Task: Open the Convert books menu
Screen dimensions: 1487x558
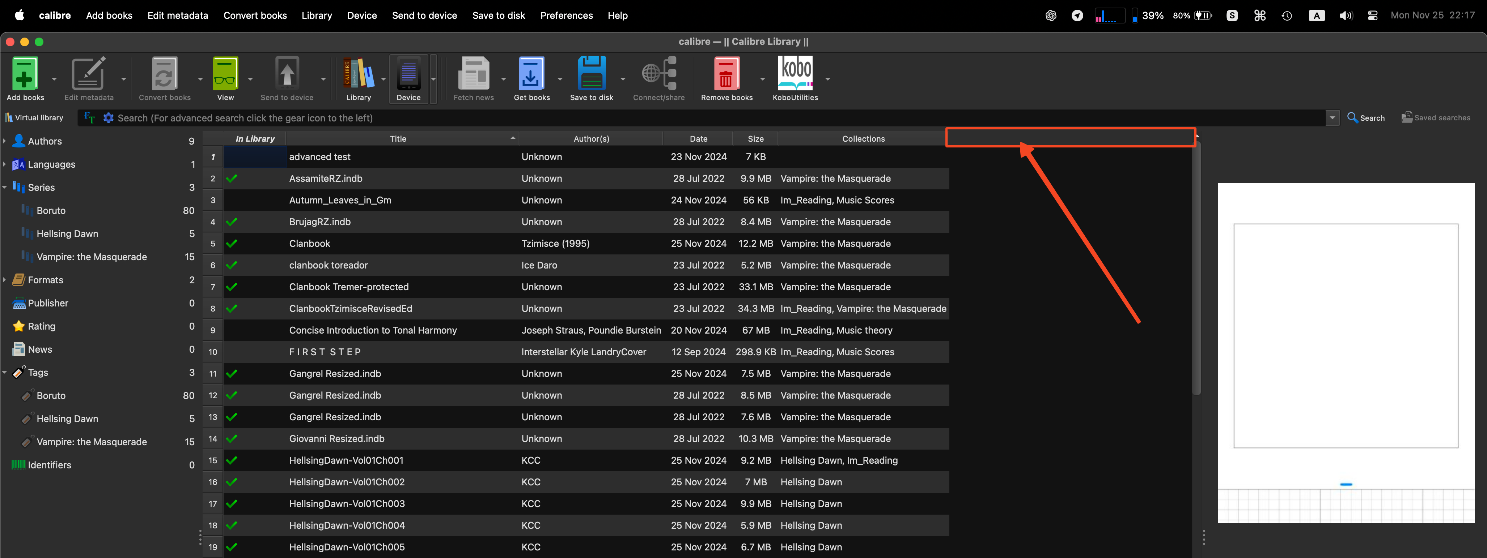Action: pos(255,16)
